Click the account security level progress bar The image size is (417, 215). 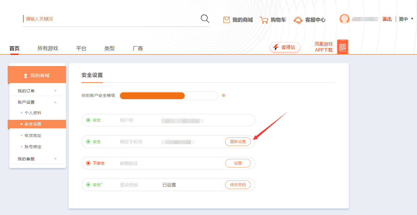(168, 95)
